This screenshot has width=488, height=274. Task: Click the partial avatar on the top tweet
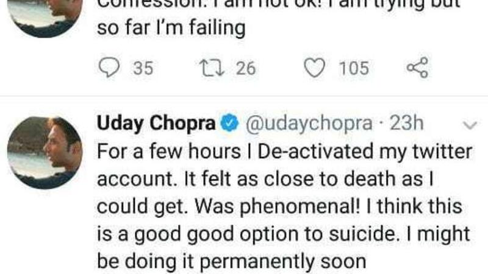click(46, 15)
